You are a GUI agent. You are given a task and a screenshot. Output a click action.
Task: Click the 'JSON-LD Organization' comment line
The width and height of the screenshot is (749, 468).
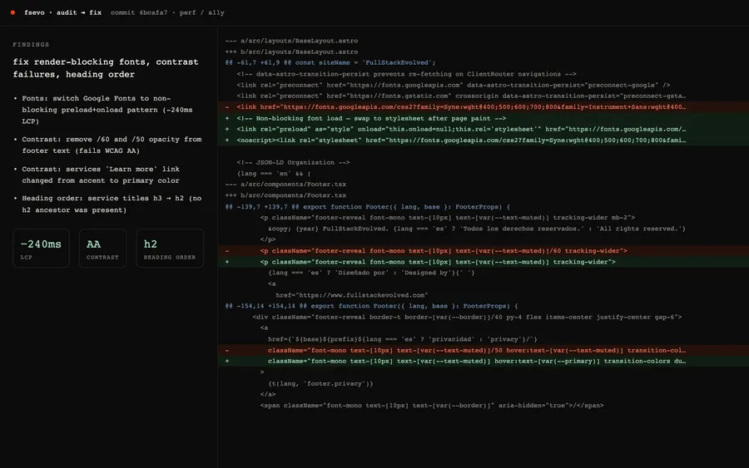(x=293, y=162)
